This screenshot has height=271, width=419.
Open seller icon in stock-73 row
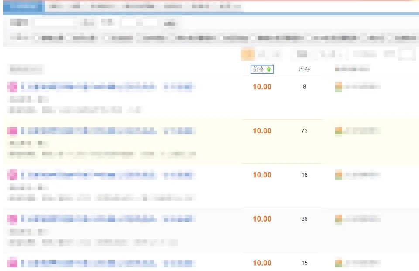pos(339,131)
